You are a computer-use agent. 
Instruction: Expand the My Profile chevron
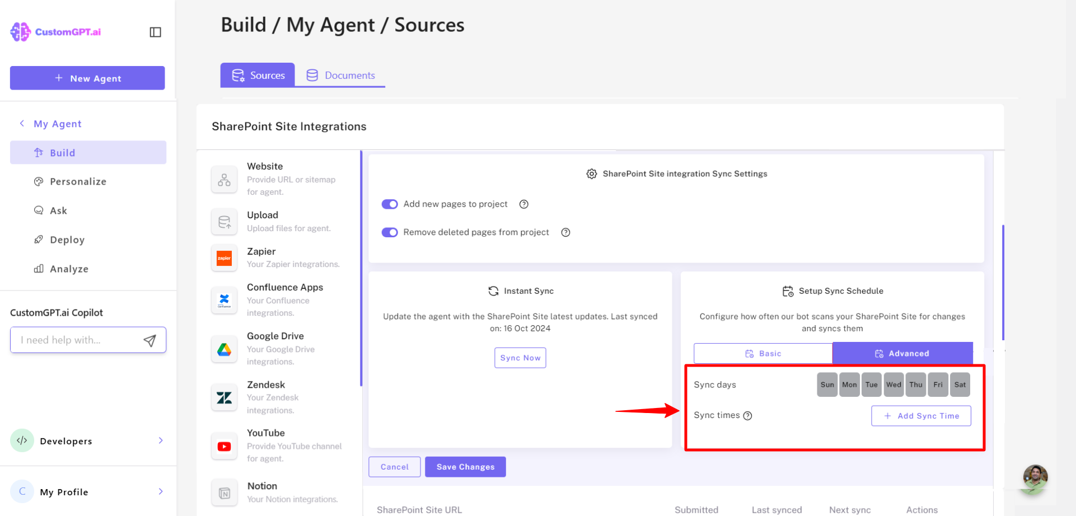[x=161, y=491]
